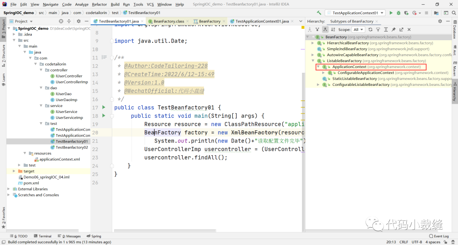Toggle the supertypes hierarchy view button
Image resolution: width=458 pixels, height=245 pixels.
[317, 30]
